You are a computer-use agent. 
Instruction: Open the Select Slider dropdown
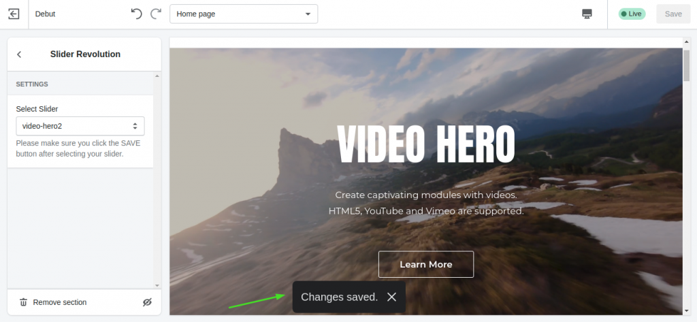pos(80,126)
